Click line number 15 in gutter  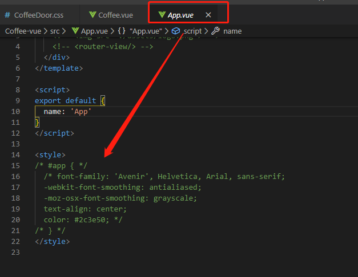point(15,165)
